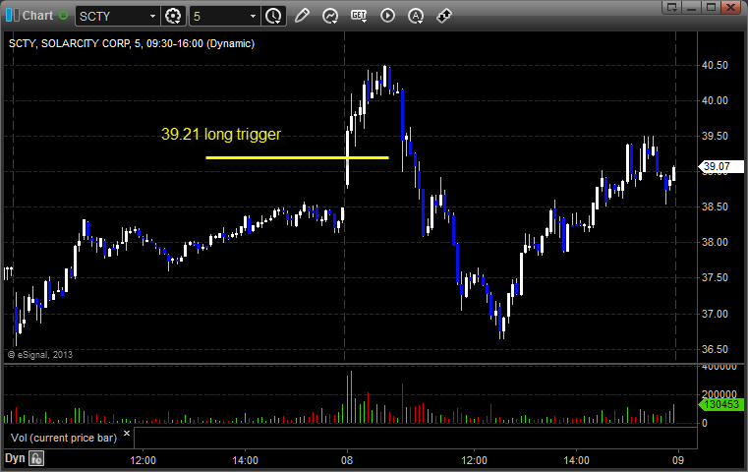Click the 08 date label on time axis
Viewport: 748px width, 472px height.
347,460
